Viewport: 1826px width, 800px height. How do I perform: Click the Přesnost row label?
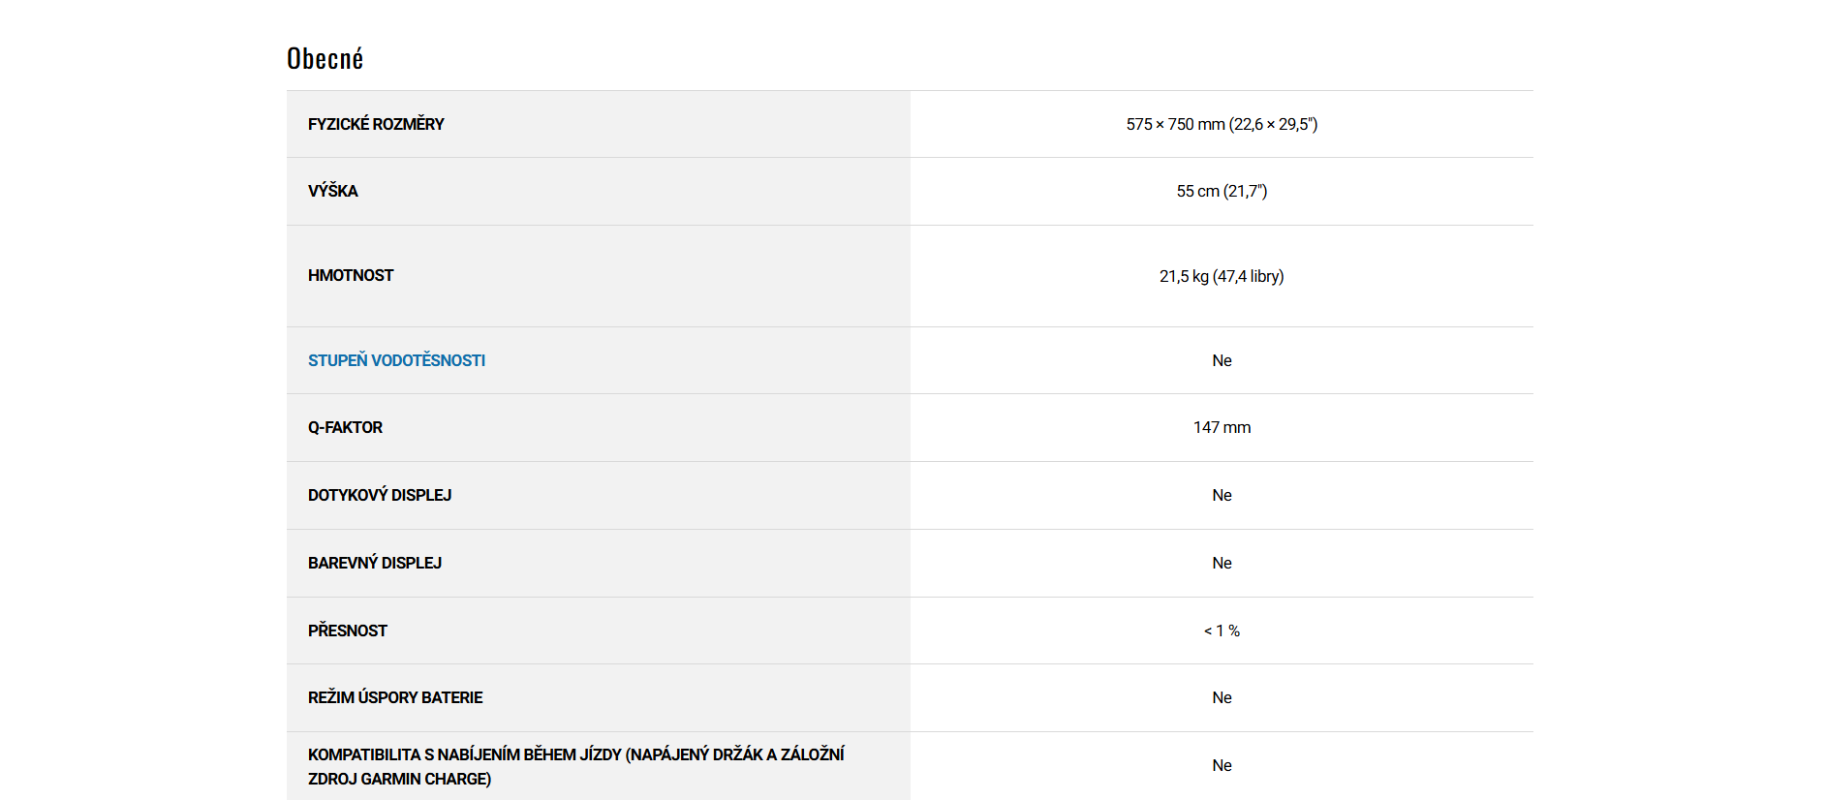(x=348, y=631)
